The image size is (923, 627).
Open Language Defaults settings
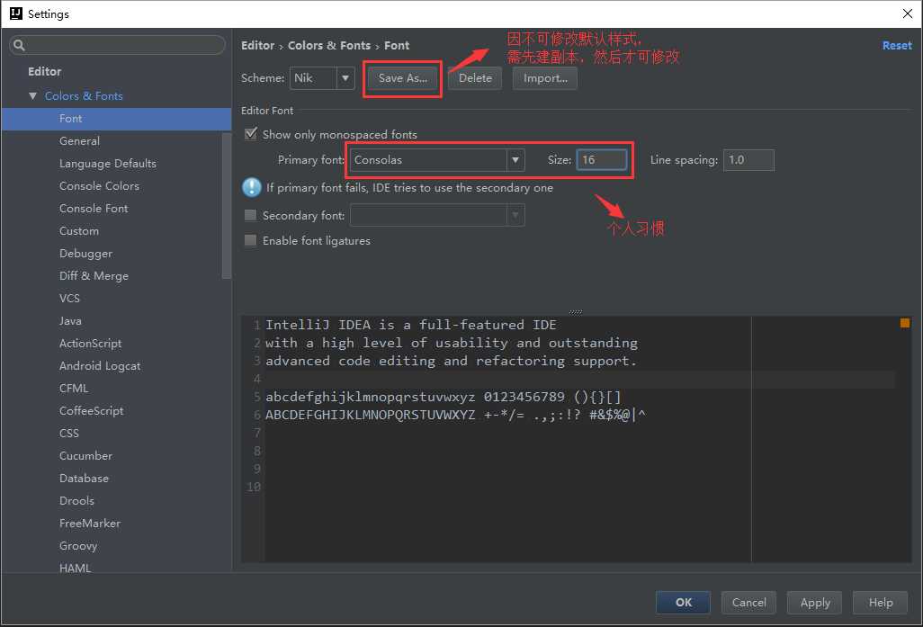pyautogui.click(x=108, y=163)
